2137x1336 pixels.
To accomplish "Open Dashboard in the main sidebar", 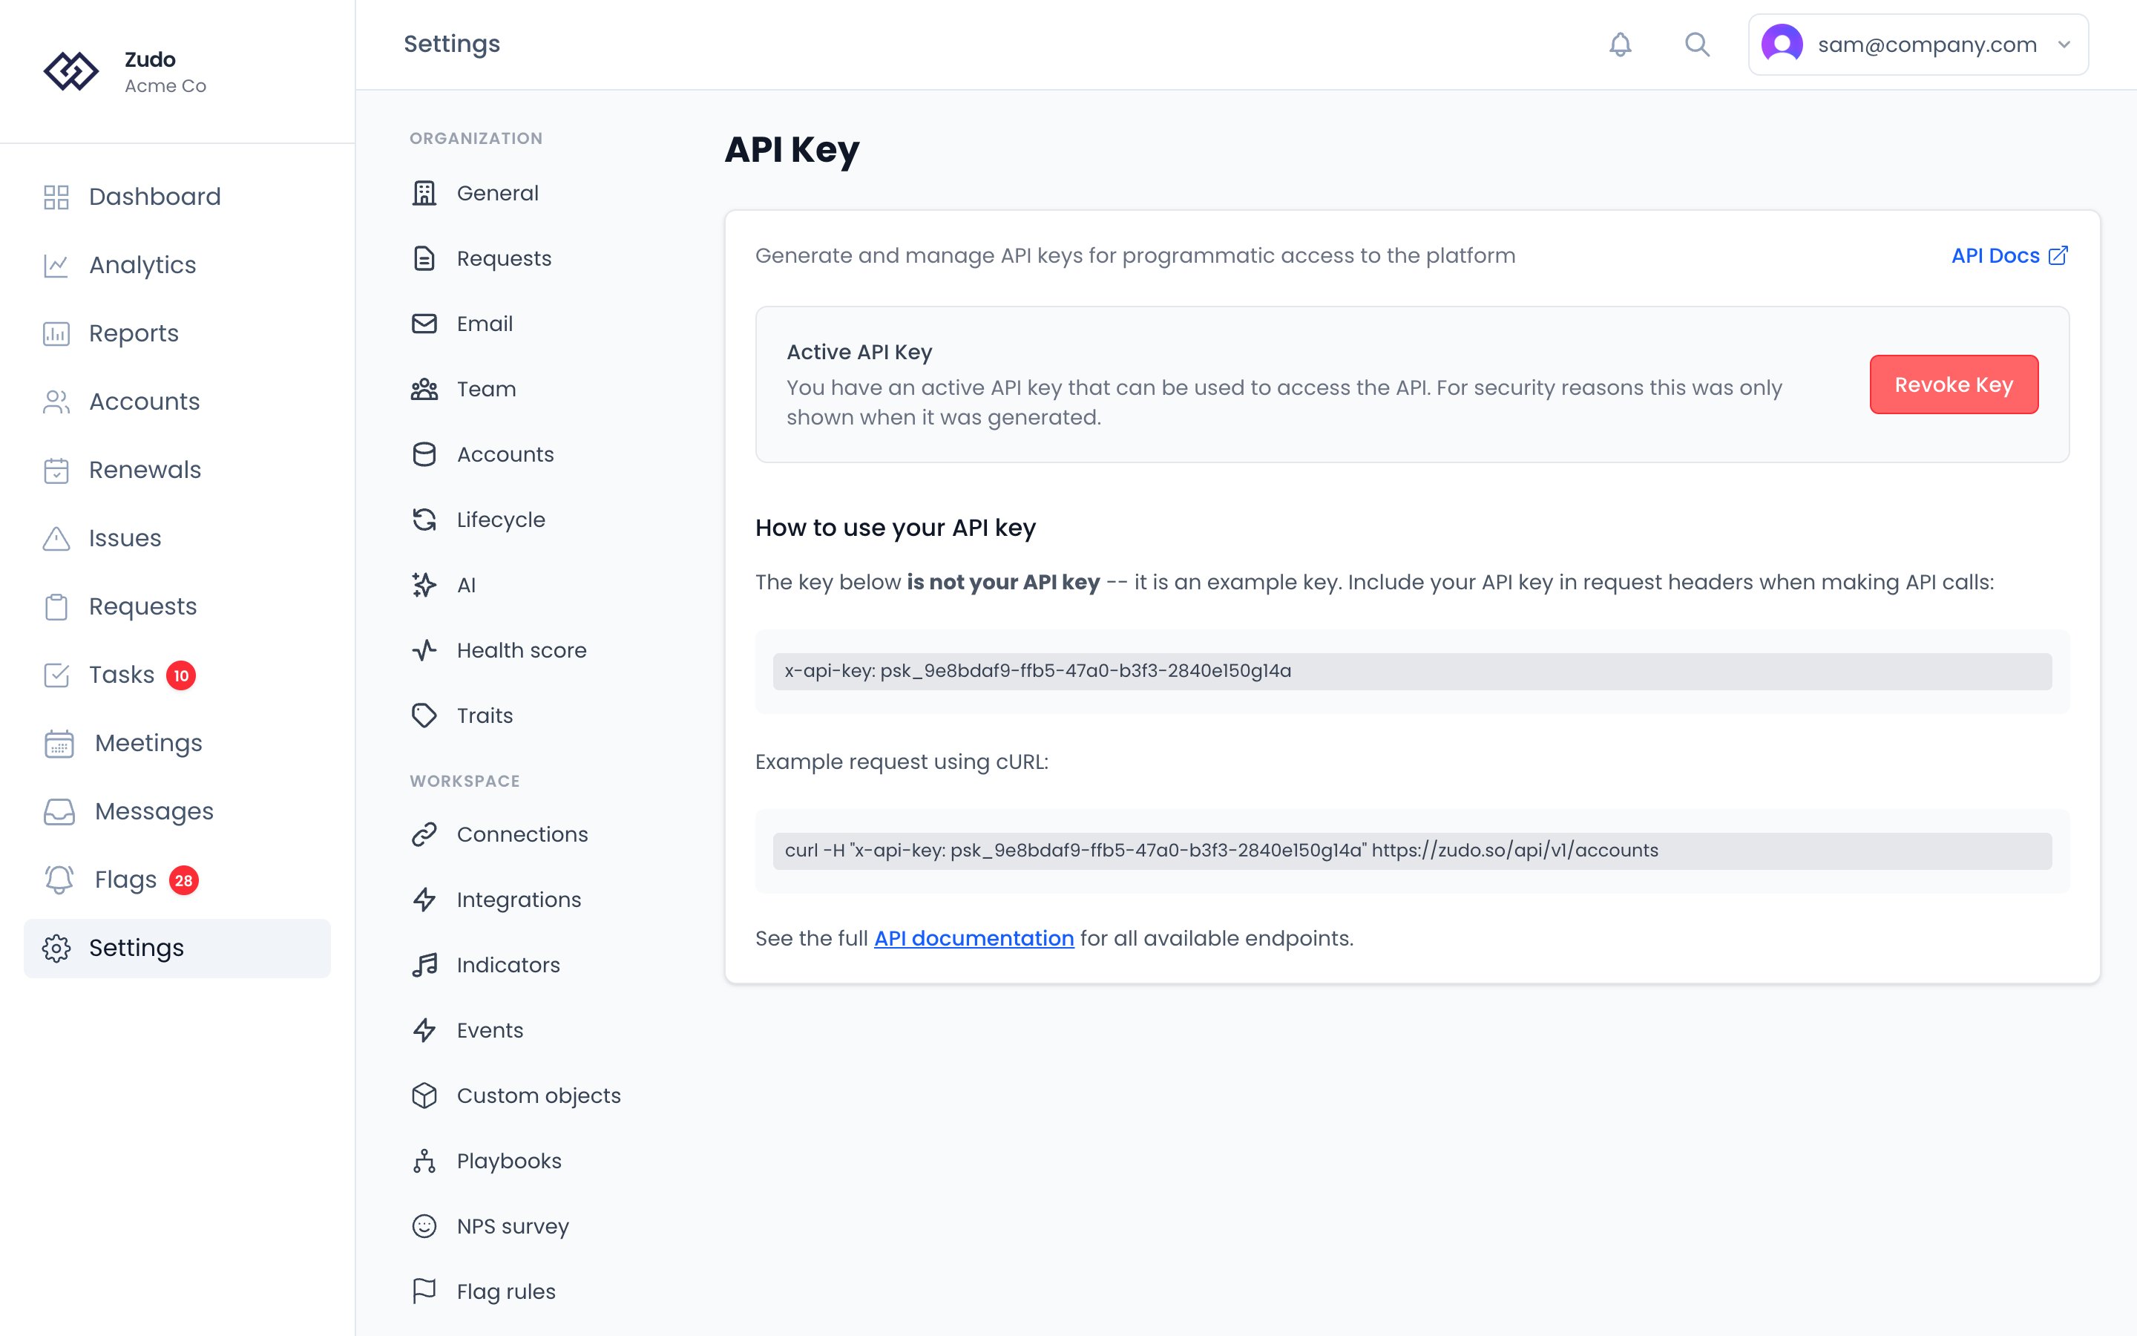I will pyautogui.click(x=177, y=196).
